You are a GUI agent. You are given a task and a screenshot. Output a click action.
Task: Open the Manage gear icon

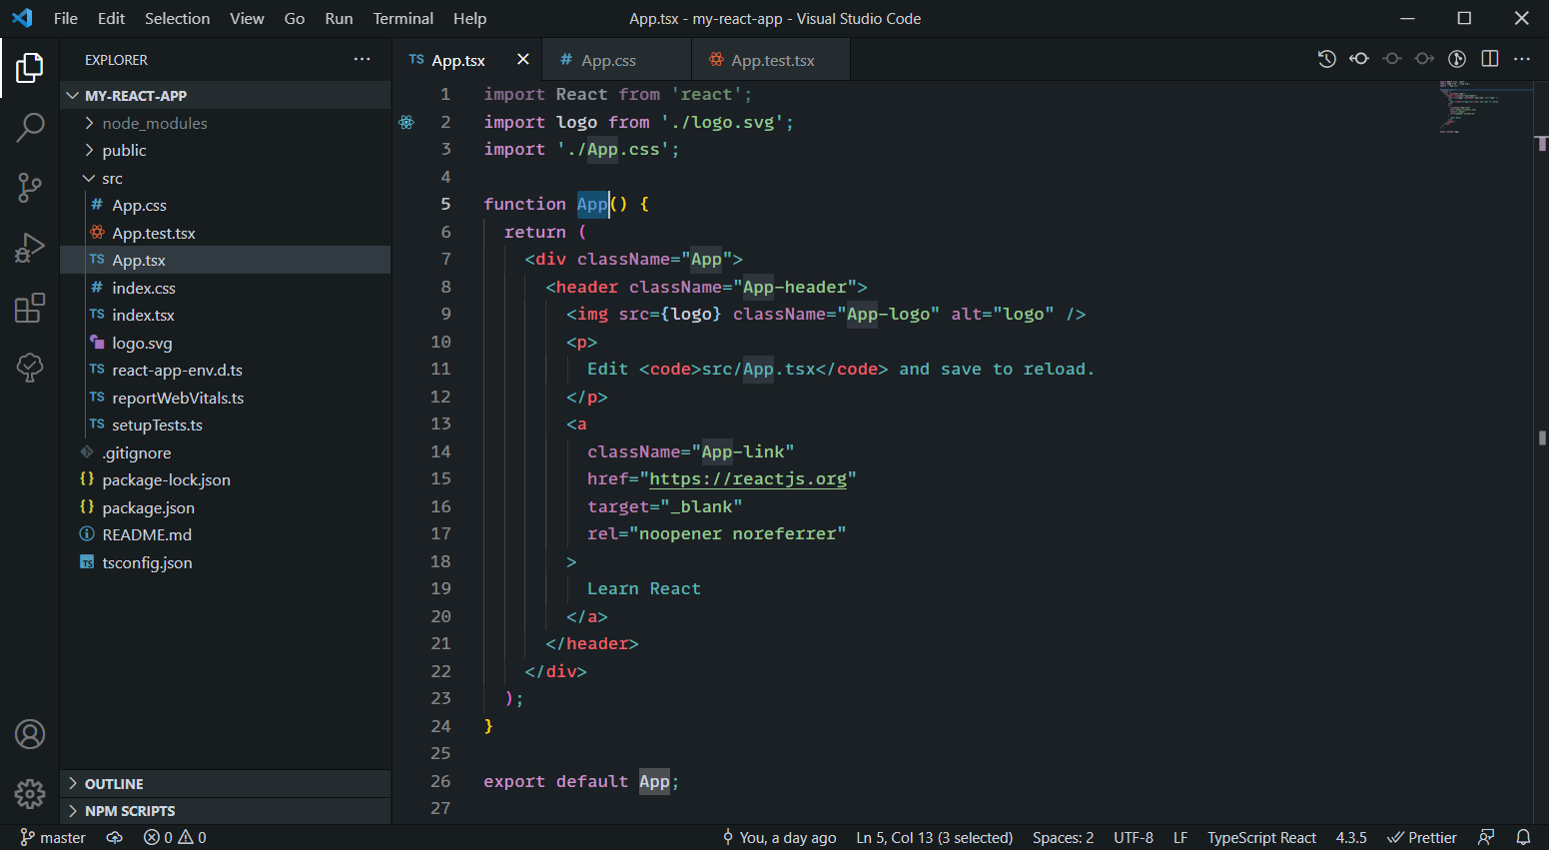tap(30, 794)
